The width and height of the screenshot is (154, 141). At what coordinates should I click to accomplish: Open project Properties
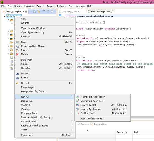[x=45, y=135]
